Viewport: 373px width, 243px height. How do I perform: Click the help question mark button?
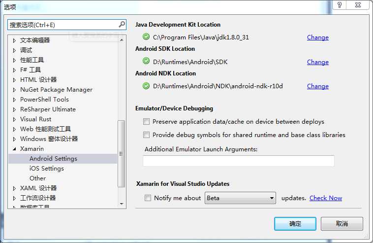[340, 5]
